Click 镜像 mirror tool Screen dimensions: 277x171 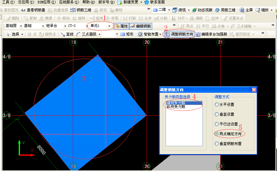pyautogui.click(x=46, y=18)
